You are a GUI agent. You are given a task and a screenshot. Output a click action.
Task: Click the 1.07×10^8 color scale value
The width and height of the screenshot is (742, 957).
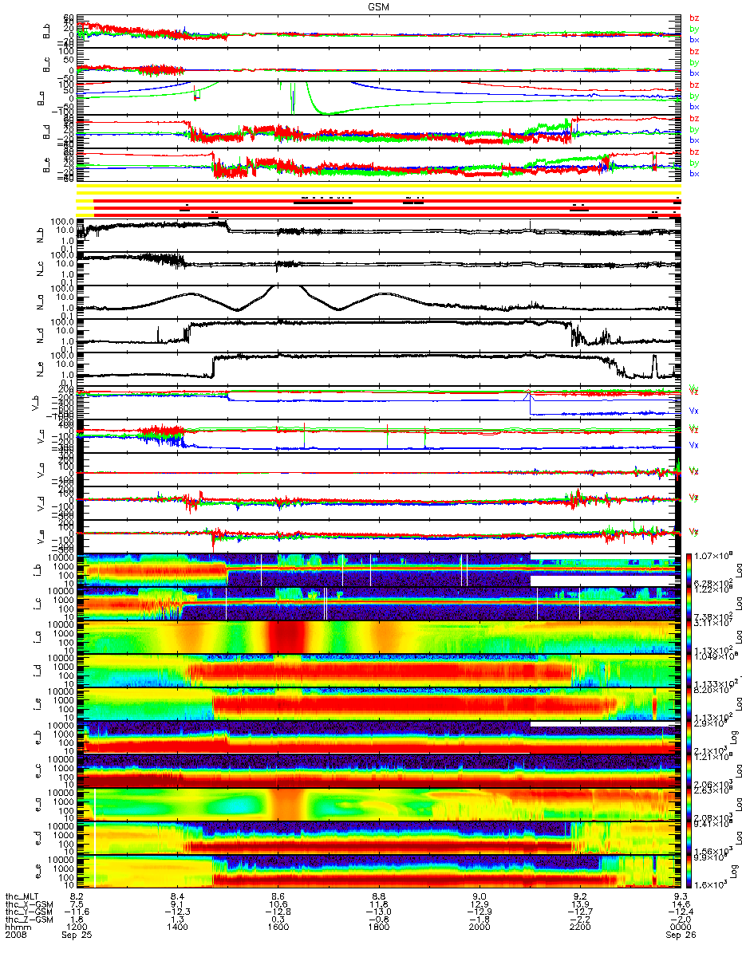[x=712, y=555]
